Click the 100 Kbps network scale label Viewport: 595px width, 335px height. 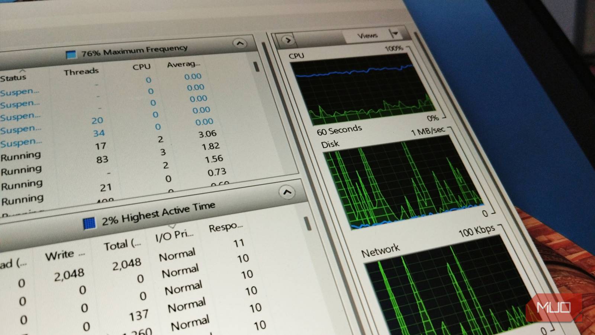coord(477,231)
